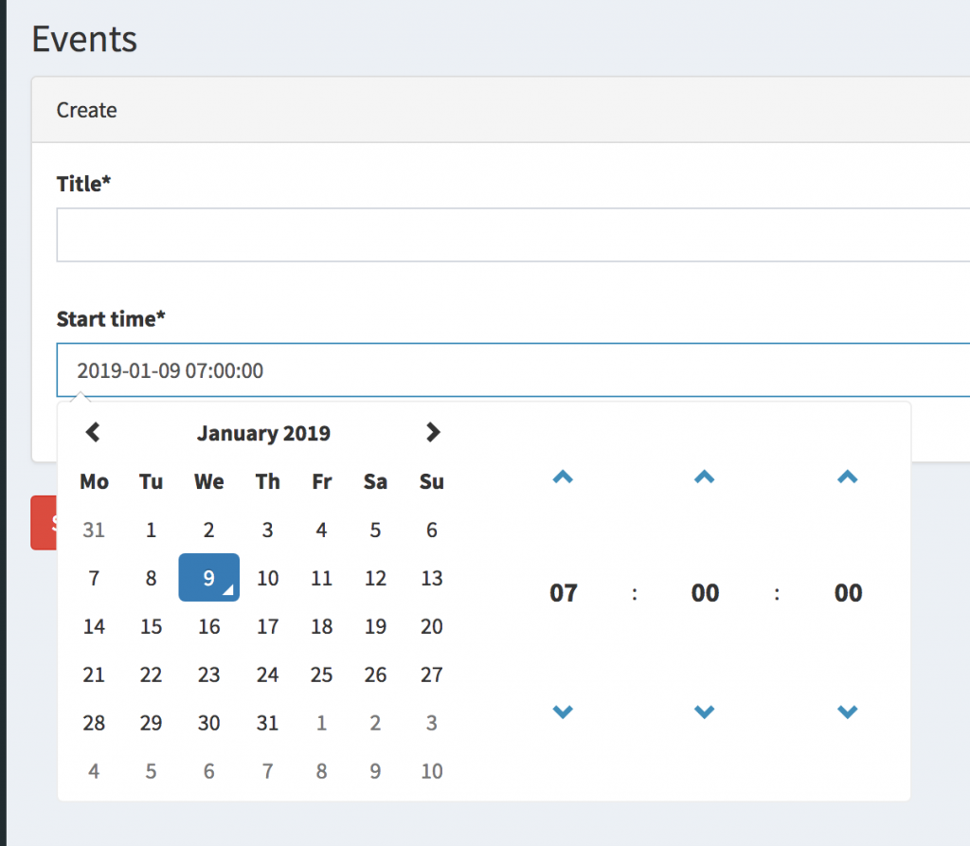The height and width of the screenshot is (846, 970).
Task: Select December 31 from the previous month
Action: (x=94, y=530)
